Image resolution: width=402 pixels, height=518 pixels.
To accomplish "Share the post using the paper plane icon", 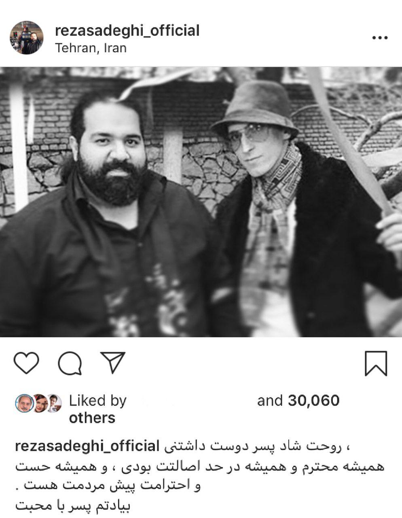I will click(113, 362).
